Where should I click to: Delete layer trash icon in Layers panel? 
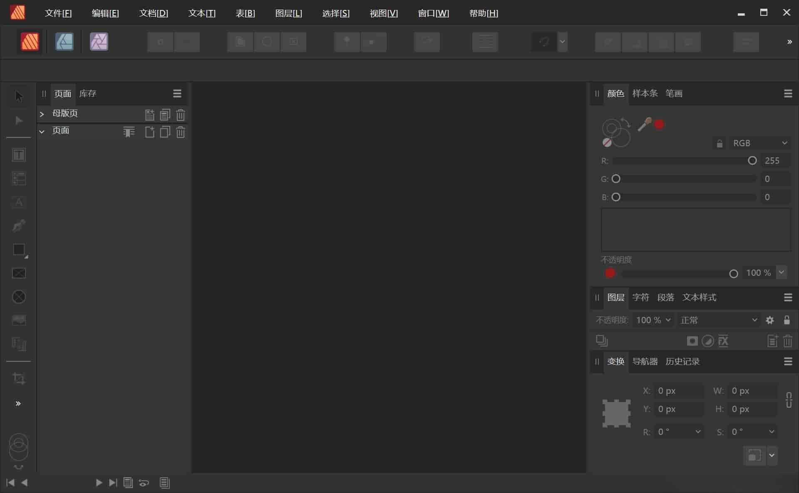788,341
